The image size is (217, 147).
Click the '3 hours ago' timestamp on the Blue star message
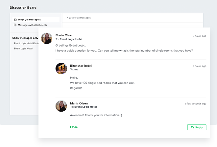click(200, 66)
